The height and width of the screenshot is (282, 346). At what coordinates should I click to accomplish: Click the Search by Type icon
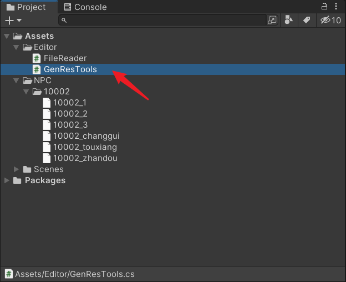point(289,20)
